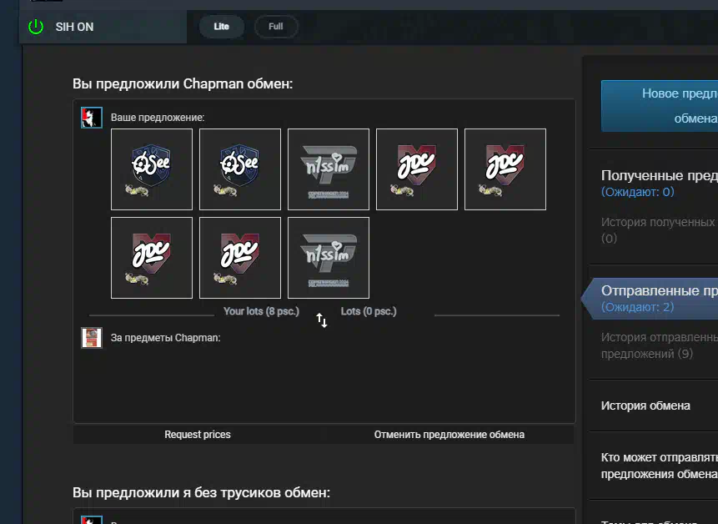Switch to the Lite mode tab
This screenshot has width=718, height=524.
coord(221,27)
